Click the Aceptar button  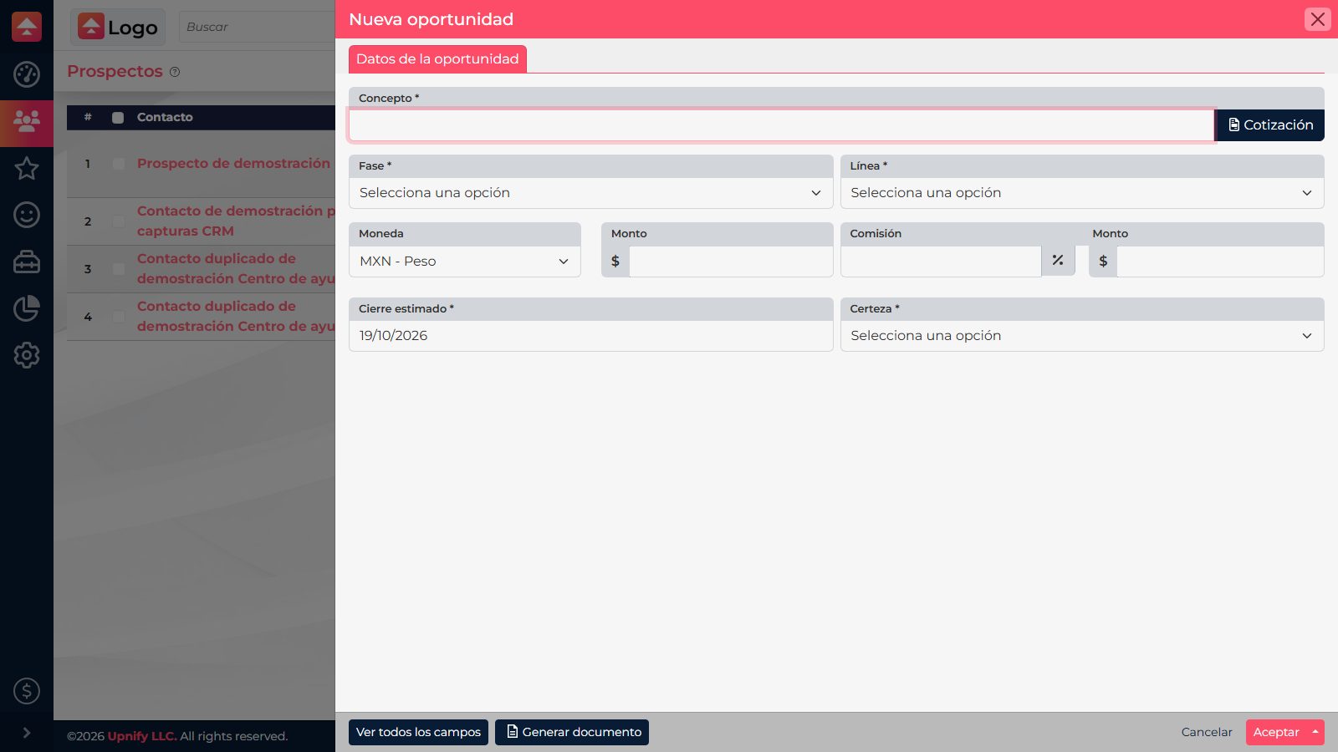(x=1276, y=732)
